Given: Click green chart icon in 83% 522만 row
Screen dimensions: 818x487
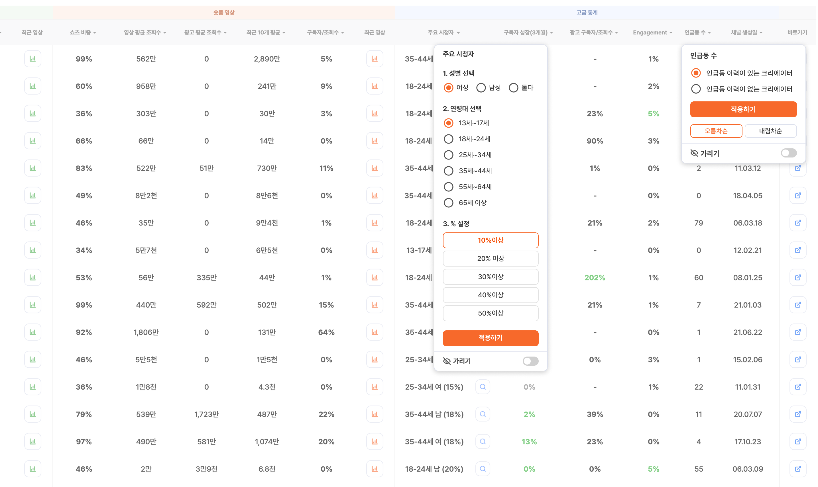Looking at the screenshot, I should (32, 168).
